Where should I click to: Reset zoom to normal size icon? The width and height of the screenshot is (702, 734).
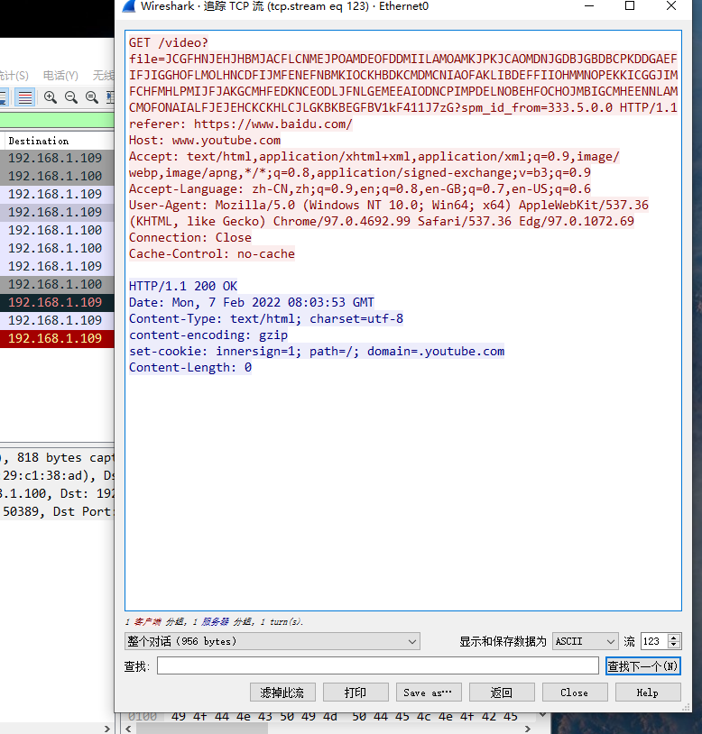[x=91, y=97]
